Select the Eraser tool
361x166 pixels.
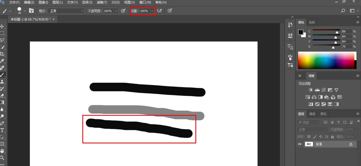pos(2,96)
